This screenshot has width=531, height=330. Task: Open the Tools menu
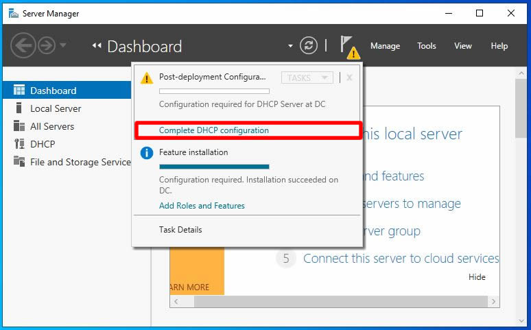(x=426, y=46)
